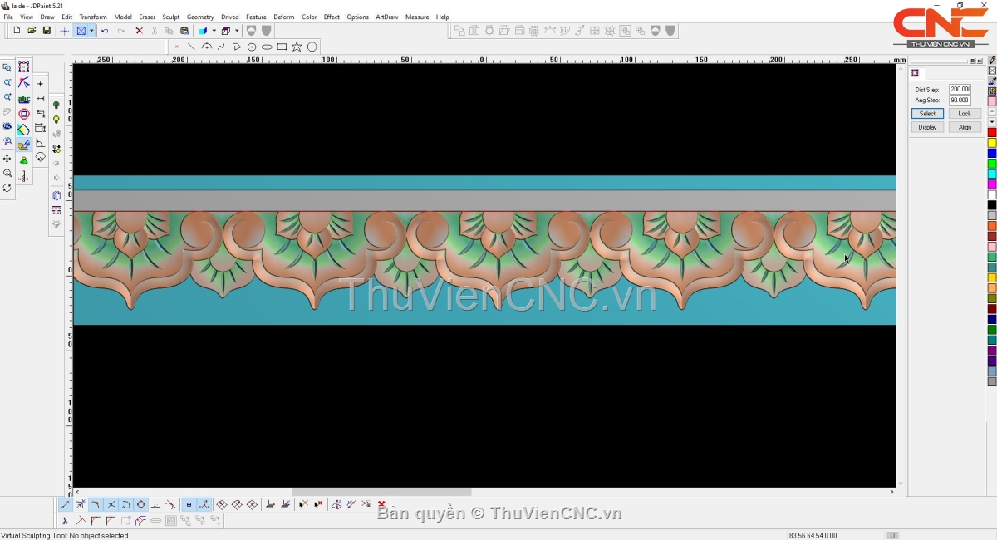Viewport: 997px width, 540px height.
Task: Select the Rectangle drawing tool
Action: [282, 47]
